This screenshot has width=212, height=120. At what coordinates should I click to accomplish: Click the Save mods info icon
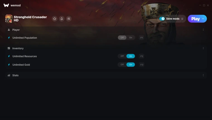(x=182, y=19)
